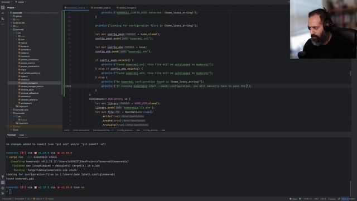This screenshot has width=357, height=201.
Task: Click Clippy widget in the status bar
Action: [293, 199]
